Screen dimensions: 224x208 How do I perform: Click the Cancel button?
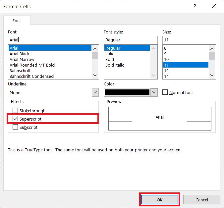tap(201, 200)
